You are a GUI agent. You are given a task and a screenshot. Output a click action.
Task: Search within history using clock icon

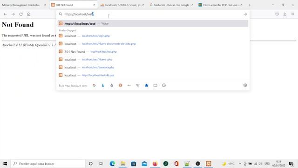click(164, 85)
